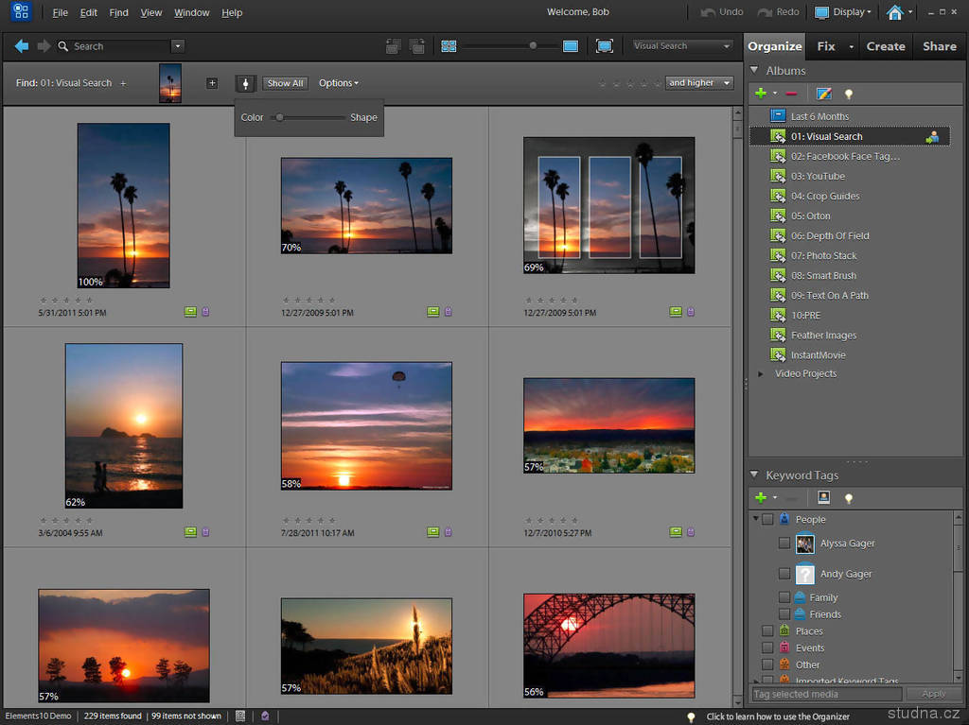Click the blue Back arrow button
Screen dimensions: 969x725
22,45
